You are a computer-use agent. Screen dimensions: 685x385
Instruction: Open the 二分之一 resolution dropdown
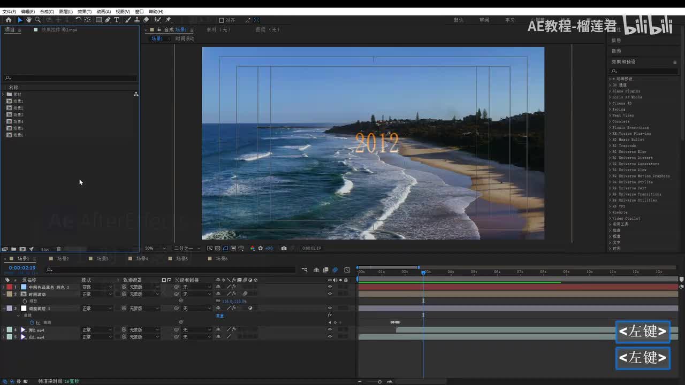(x=187, y=248)
